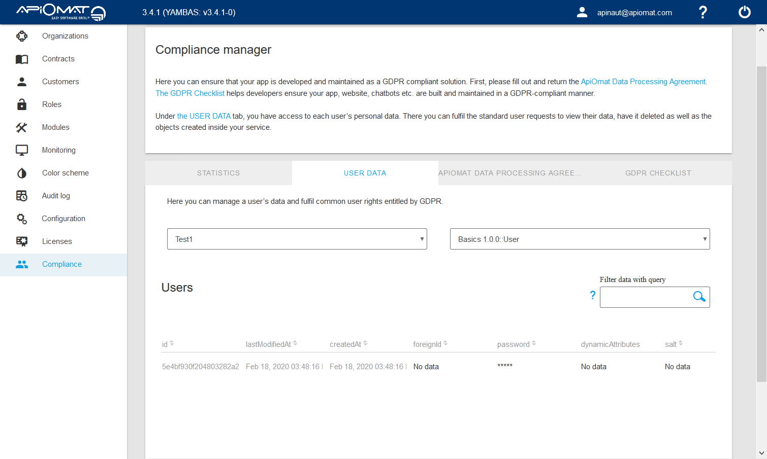
Task: Follow ApiOmat Data Processing Agreement link
Action: point(643,82)
